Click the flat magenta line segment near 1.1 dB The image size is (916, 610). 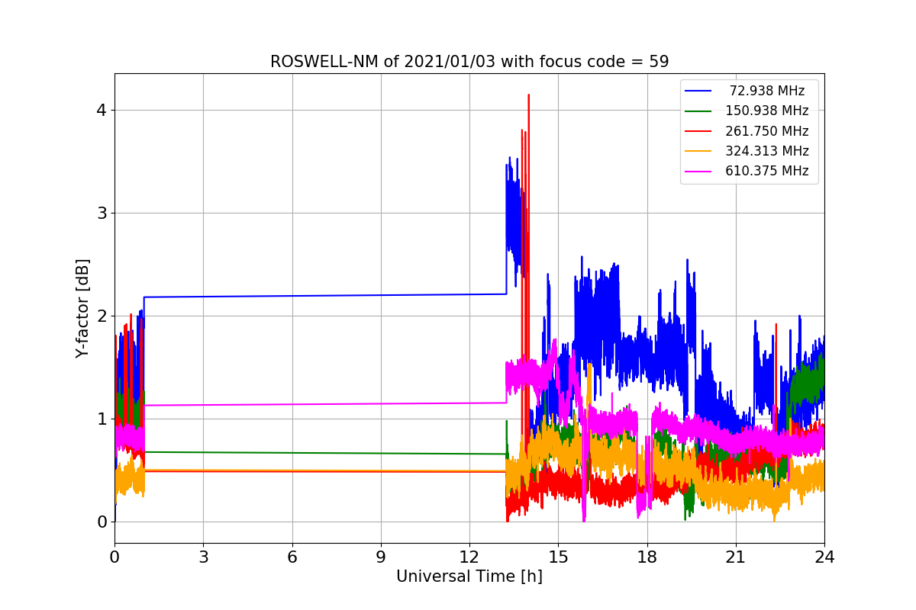(324, 404)
